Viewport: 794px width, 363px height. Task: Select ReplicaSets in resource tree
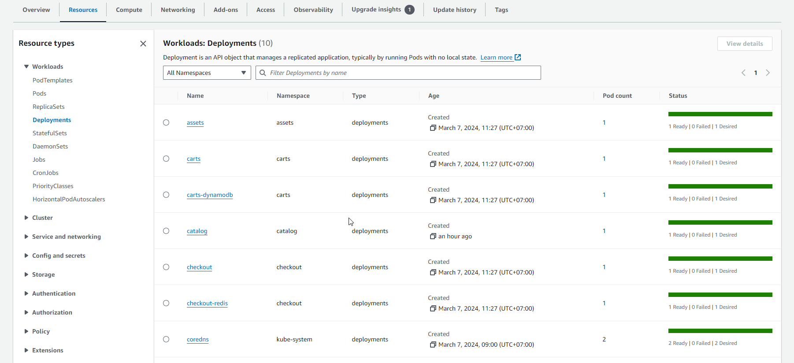point(48,107)
